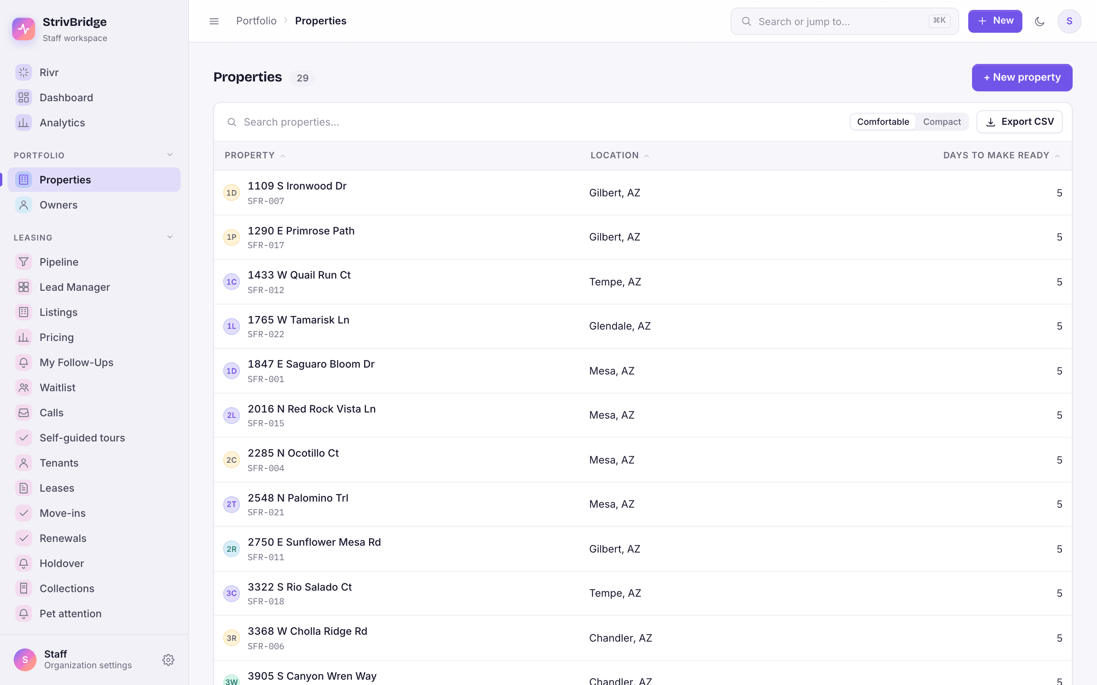Sort by Property column

point(255,155)
